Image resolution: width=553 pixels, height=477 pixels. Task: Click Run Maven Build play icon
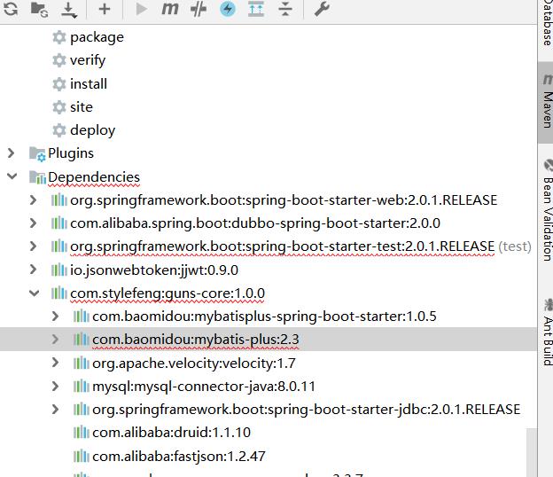point(141,9)
